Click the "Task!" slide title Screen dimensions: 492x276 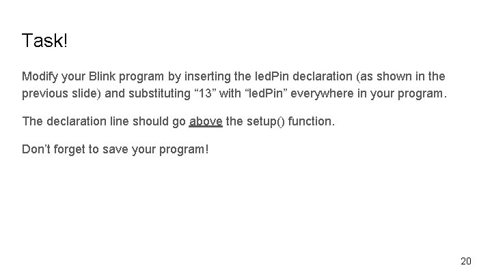pos(45,42)
